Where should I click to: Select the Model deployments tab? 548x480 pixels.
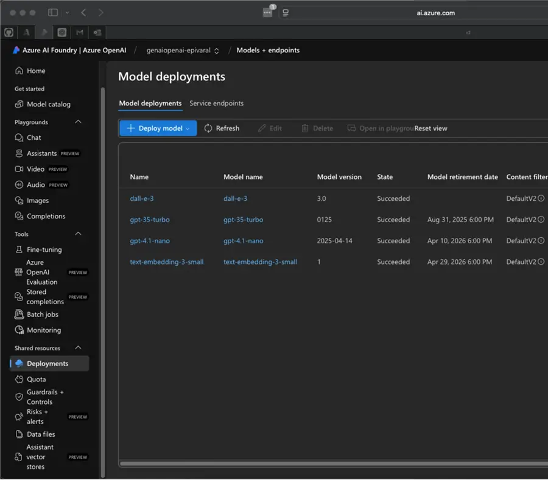pos(150,103)
